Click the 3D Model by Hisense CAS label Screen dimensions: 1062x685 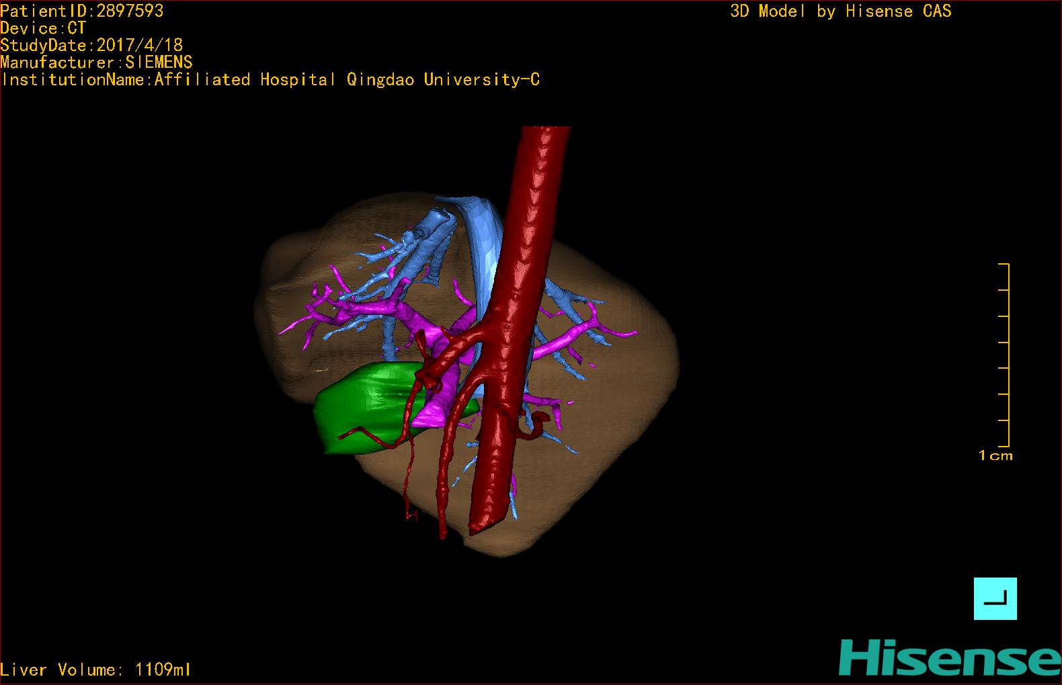(x=841, y=11)
